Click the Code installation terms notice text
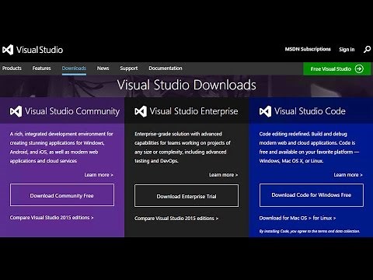Screen dimensions: 373x280 [x=309, y=231]
